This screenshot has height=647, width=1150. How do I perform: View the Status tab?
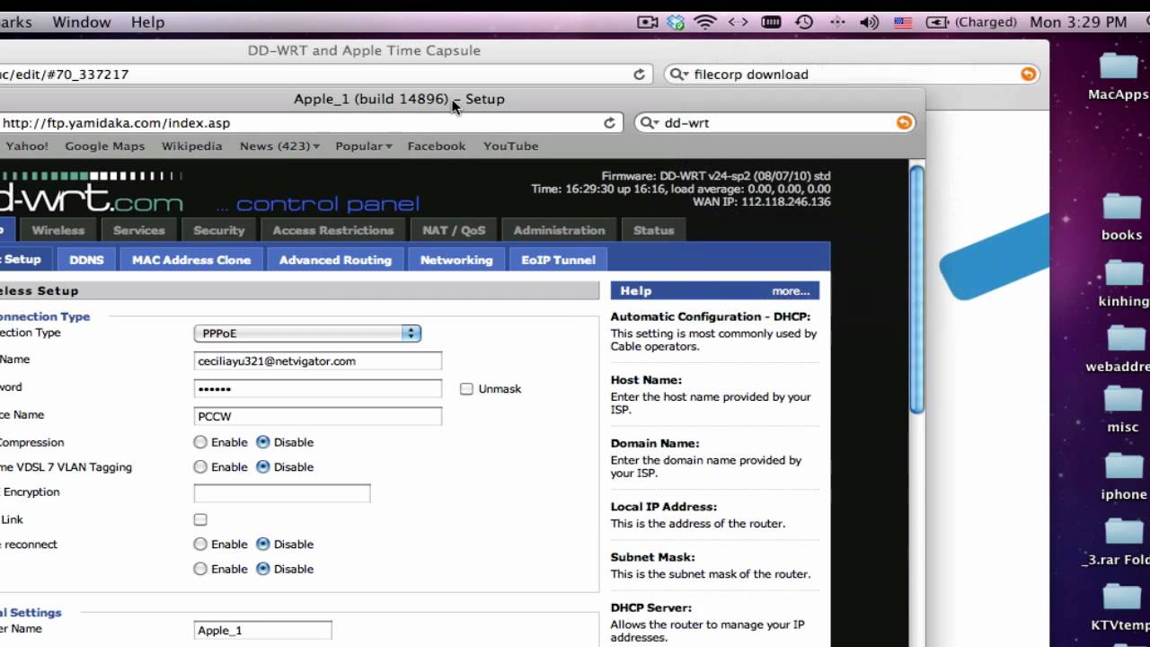tap(653, 231)
